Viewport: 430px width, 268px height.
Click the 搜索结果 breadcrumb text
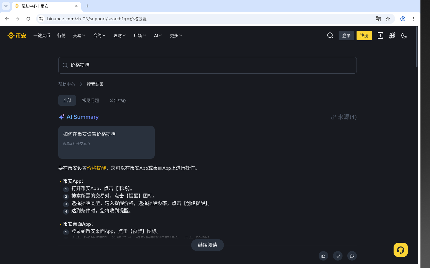pyautogui.click(x=95, y=85)
